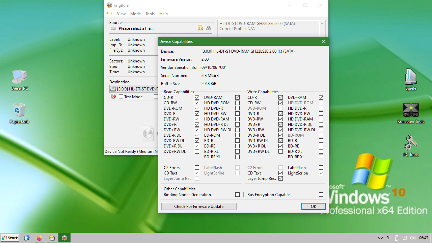Select the Papierkorb recycle bin icon
This screenshot has width=432, height=243.
(x=20, y=113)
